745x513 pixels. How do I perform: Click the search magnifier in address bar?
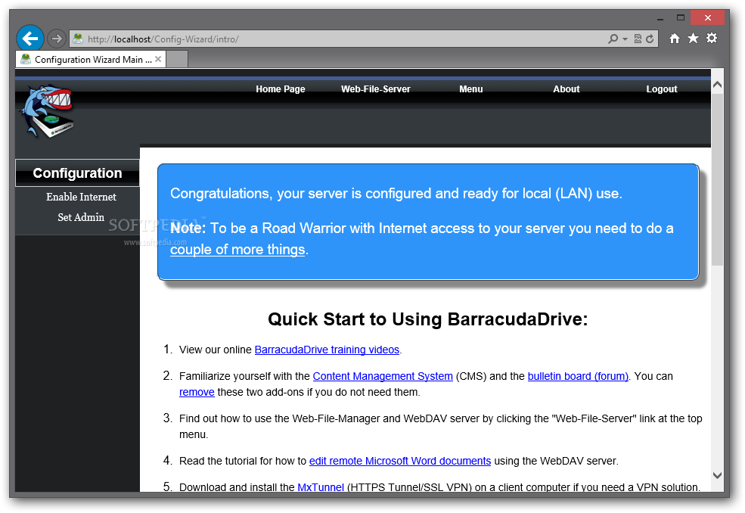(x=613, y=39)
